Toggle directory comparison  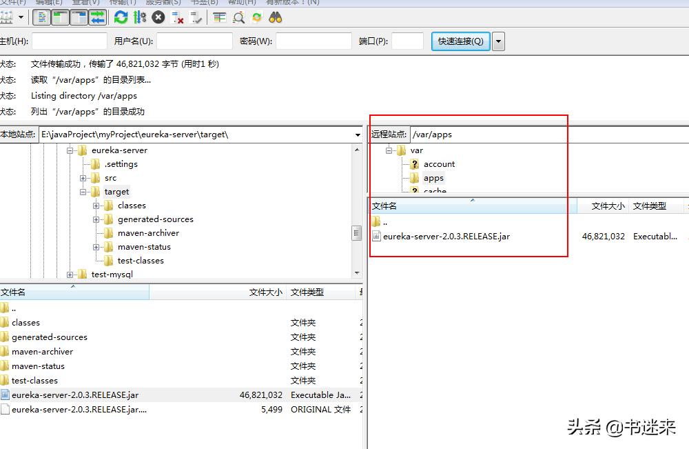[x=238, y=18]
